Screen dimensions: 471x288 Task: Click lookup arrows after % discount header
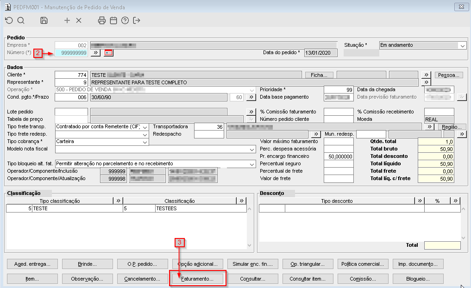(x=456, y=200)
